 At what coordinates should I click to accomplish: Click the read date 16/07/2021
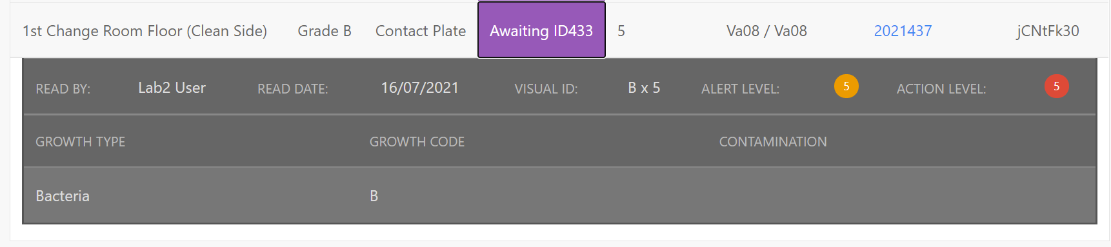pyautogui.click(x=420, y=88)
